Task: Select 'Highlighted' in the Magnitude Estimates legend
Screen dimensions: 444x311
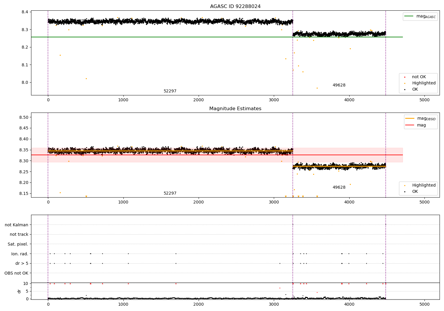Action: [424, 185]
